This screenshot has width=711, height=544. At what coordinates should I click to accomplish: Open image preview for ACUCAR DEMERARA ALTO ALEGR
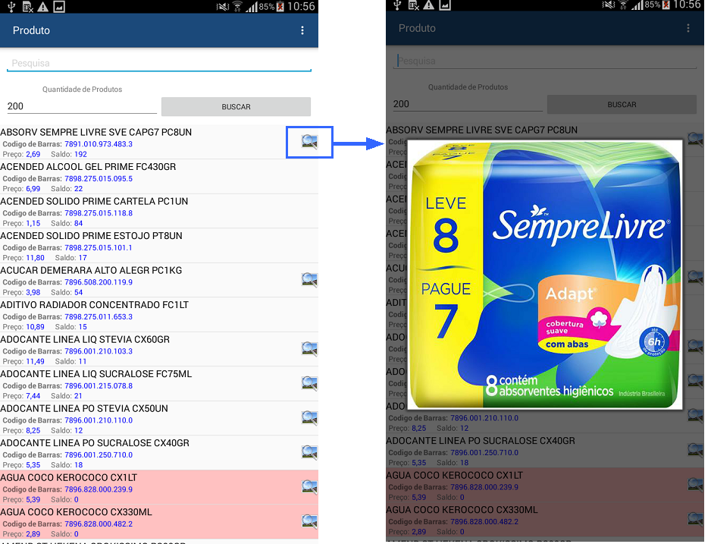[x=310, y=279]
